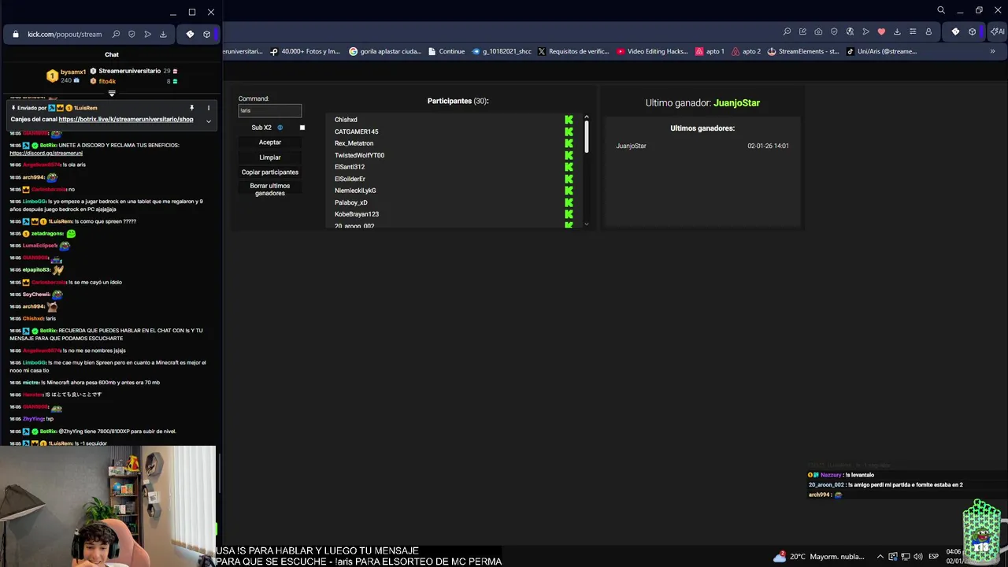Open the '40.000+ Fotos y Im...' bookmark
Screen dimensions: 1008x567
(305, 51)
